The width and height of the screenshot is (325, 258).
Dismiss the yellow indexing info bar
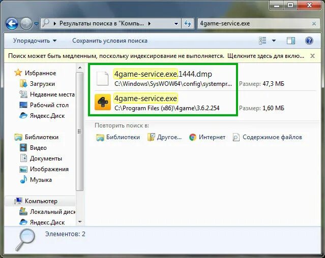[x=312, y=56]
